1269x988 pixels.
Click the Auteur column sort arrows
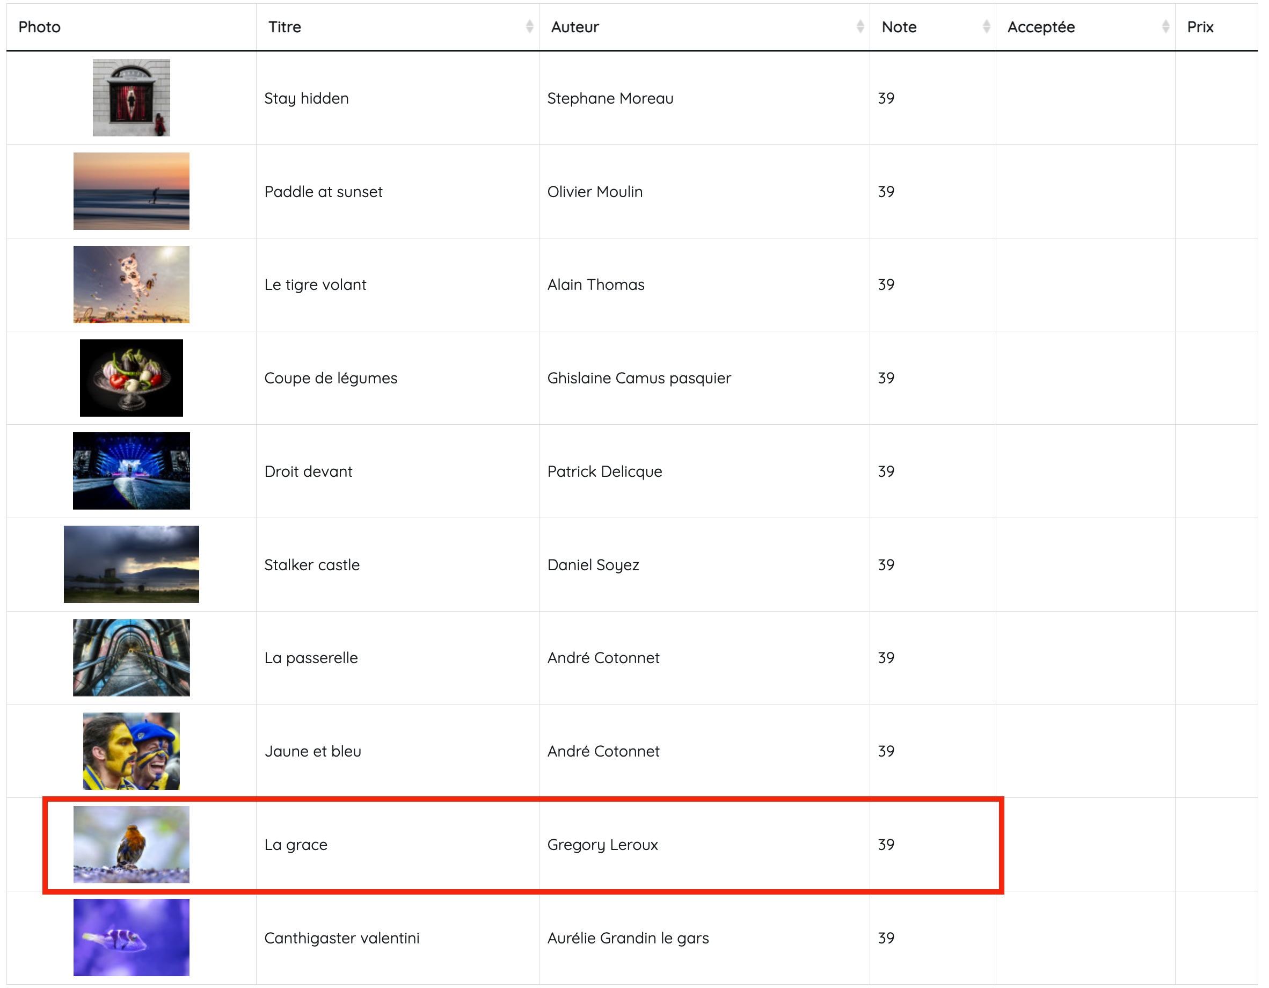(x=859, y=27)
